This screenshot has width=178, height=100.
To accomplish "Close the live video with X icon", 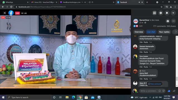I will 5,13.
